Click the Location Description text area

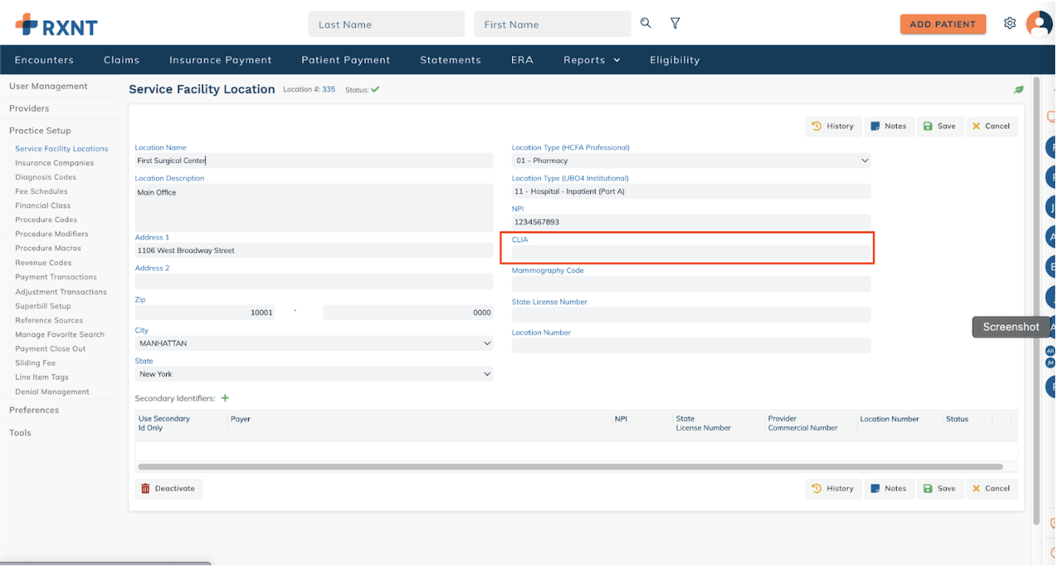pyautogui.click(x=314, y=208)
